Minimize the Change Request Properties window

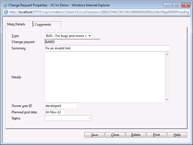coord(168,5)
